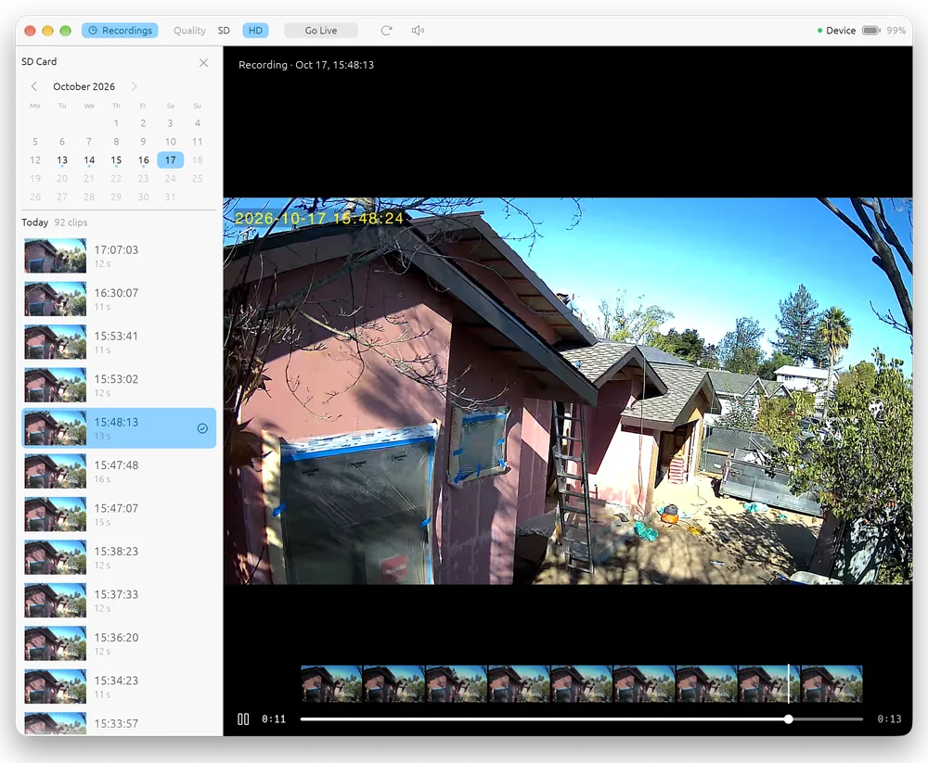Click the Quality label
This screenshot has height=763, width=928.
[189, 31]
